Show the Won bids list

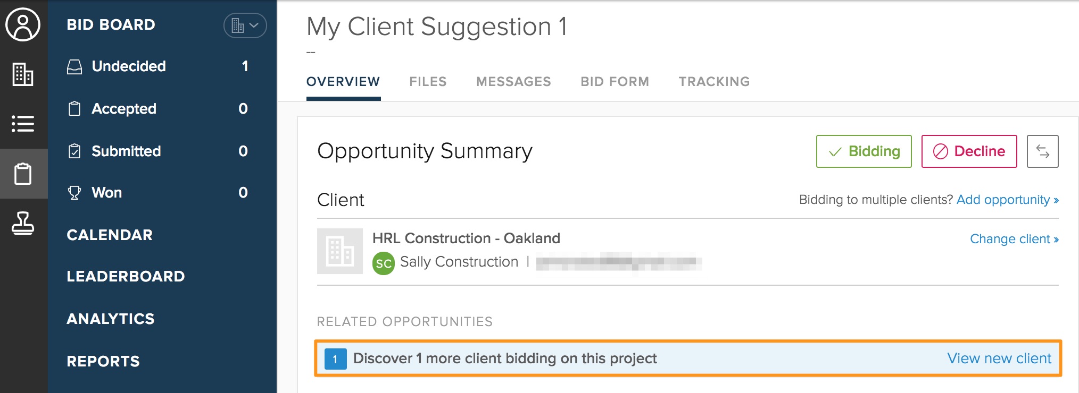[x=107, y=193]
